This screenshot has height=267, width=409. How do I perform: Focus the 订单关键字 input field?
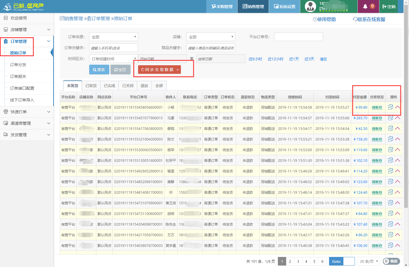click(x=114, y=48)
